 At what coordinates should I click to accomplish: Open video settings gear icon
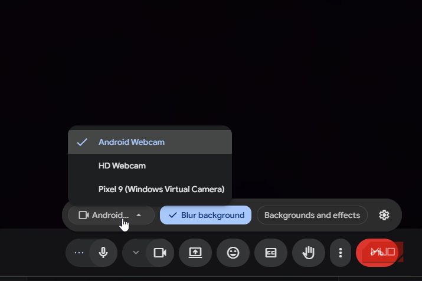(384, 215)
